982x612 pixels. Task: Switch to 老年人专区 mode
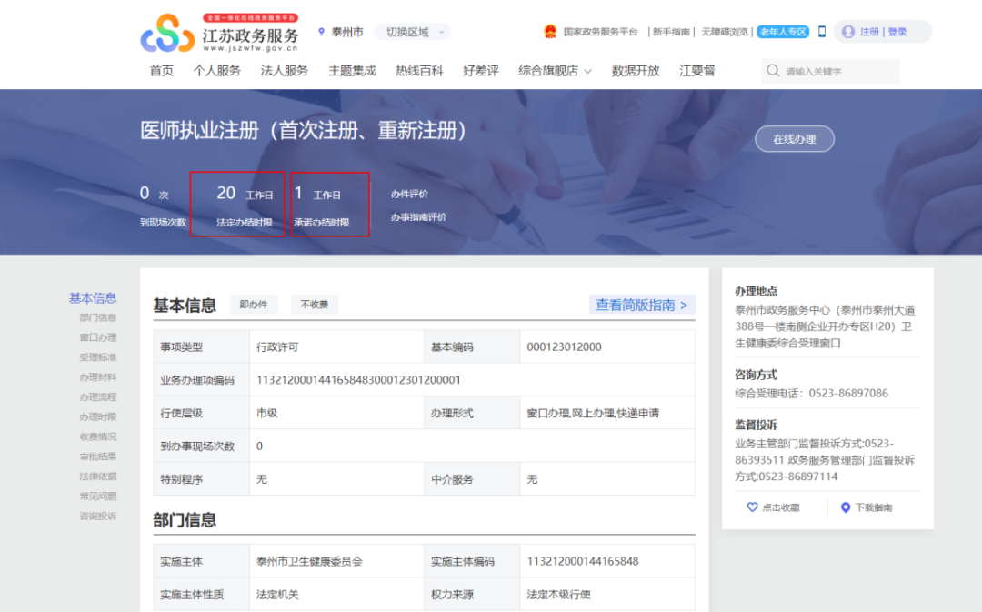782,32
